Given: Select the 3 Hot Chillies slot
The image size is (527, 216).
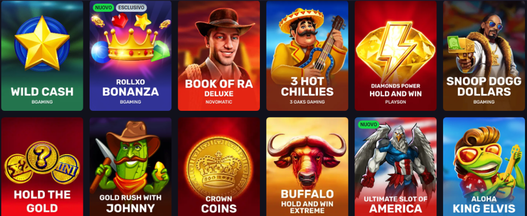Looking at the screenshot, I should coord(307,56).
